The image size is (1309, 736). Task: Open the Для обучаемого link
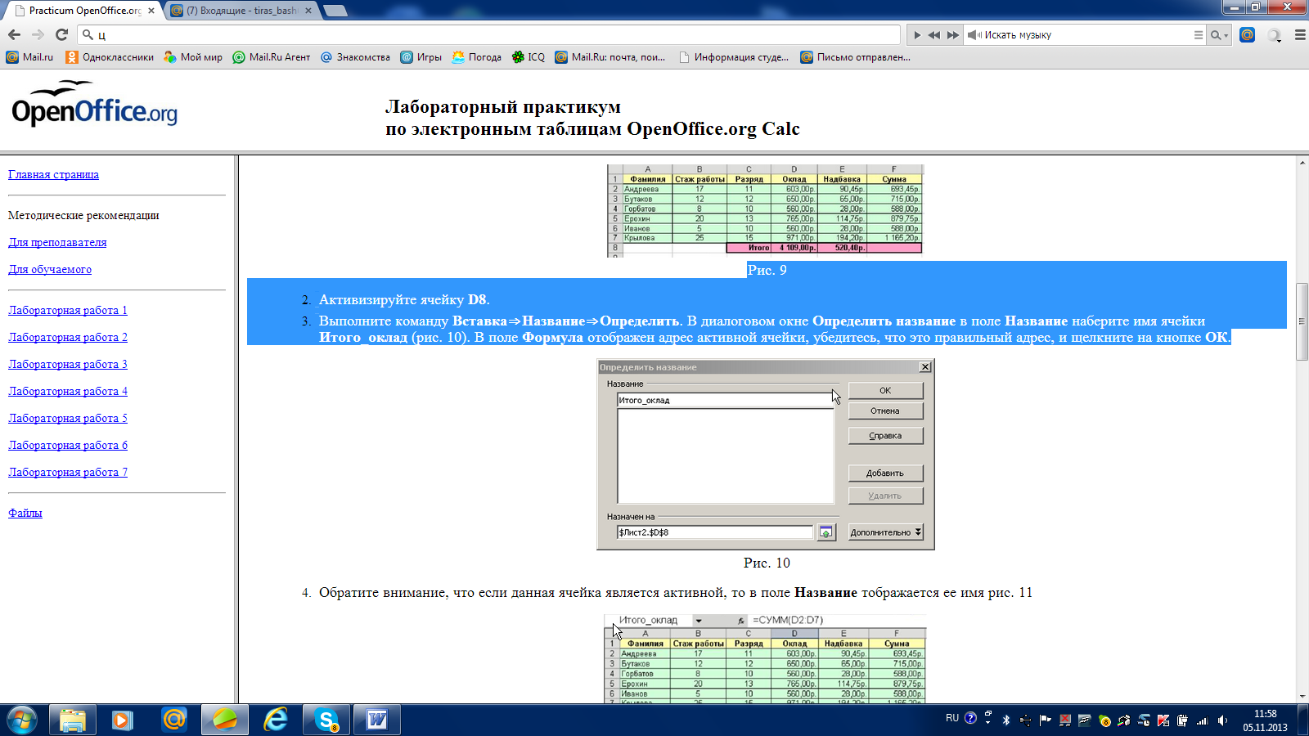pos(50,269)
